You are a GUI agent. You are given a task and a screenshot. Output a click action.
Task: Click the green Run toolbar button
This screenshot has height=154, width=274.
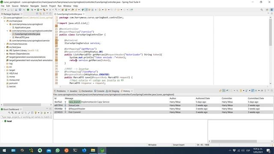[38, 10]
